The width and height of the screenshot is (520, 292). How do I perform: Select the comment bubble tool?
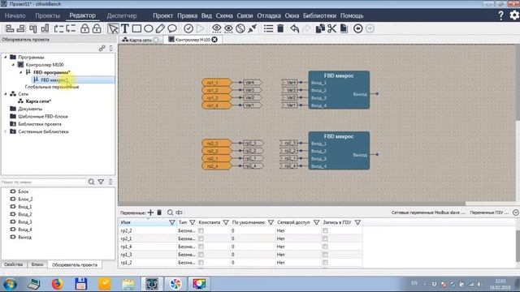tap(172, 28)
